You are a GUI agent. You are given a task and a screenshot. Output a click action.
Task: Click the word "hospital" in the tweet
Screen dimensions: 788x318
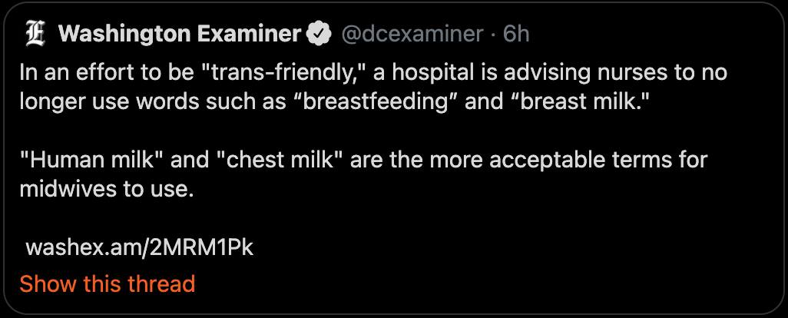coord(430,73)
